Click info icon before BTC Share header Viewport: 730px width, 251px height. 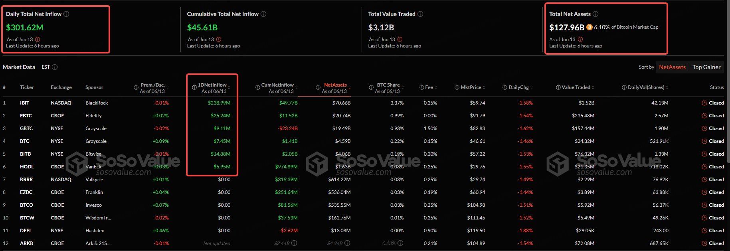point(371,87)
